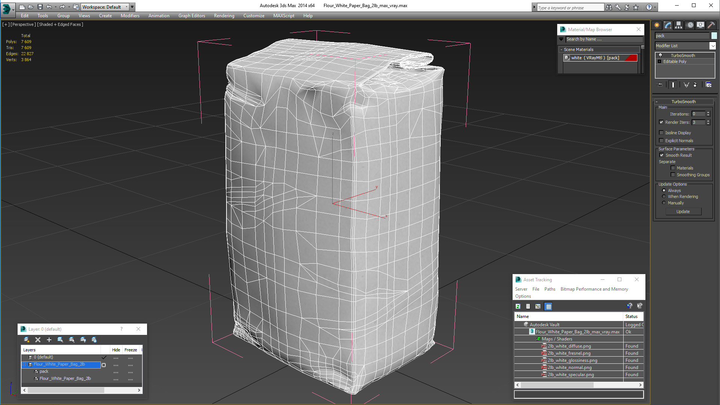
Task: Click the list view icon in Asset Tracking
Action: tap(528, 306)
